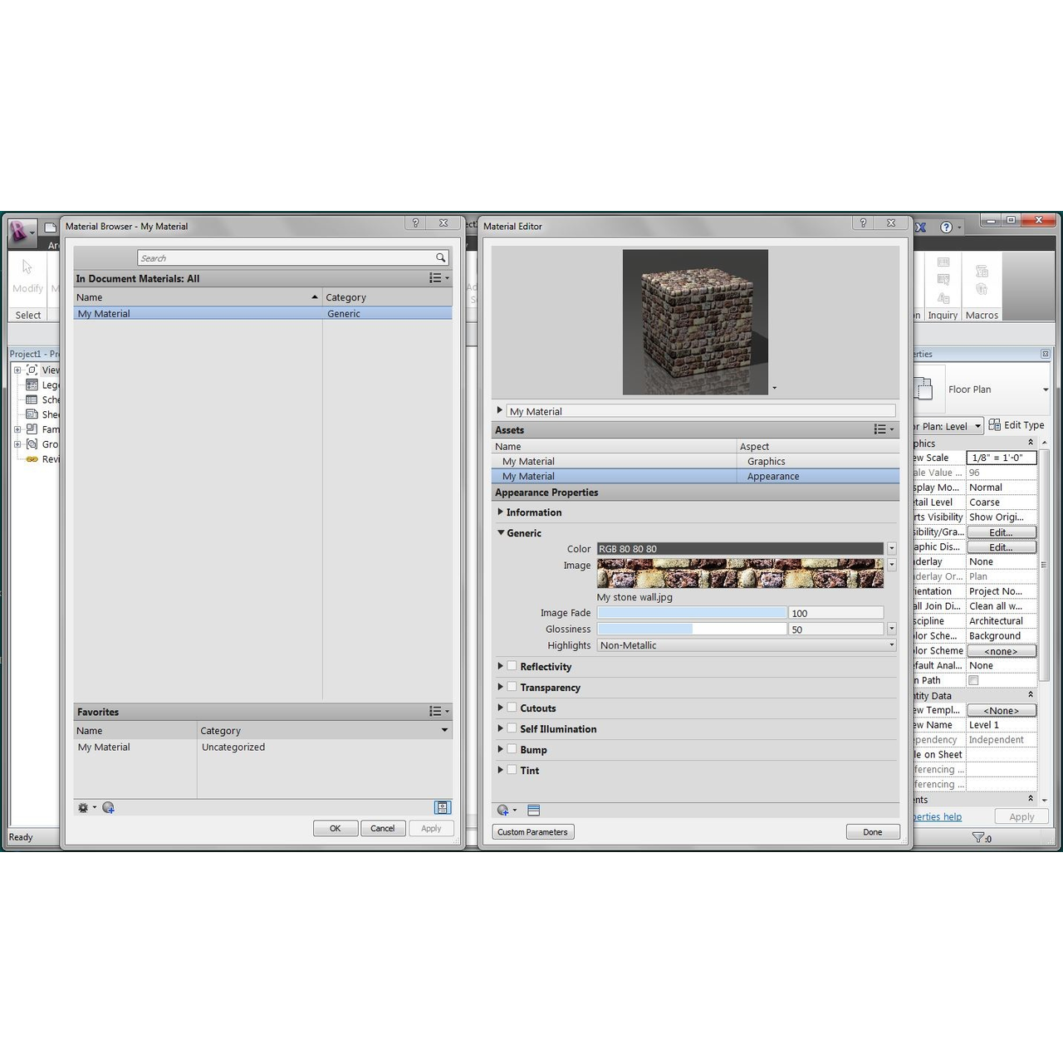This screenshot has width=1063, height=1063.
Task: Open the Revit application menu button
Action: (21, 232)
